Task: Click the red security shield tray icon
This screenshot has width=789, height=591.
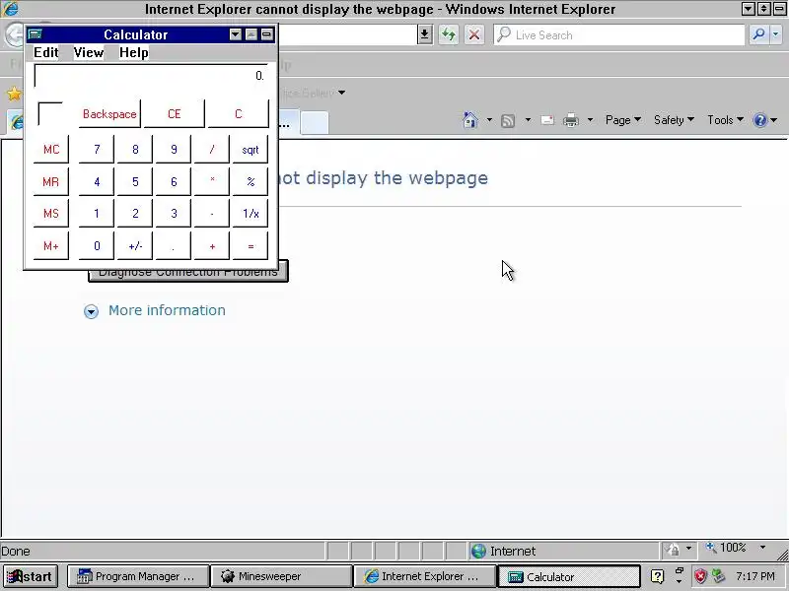Action: [x=700, y=576]
